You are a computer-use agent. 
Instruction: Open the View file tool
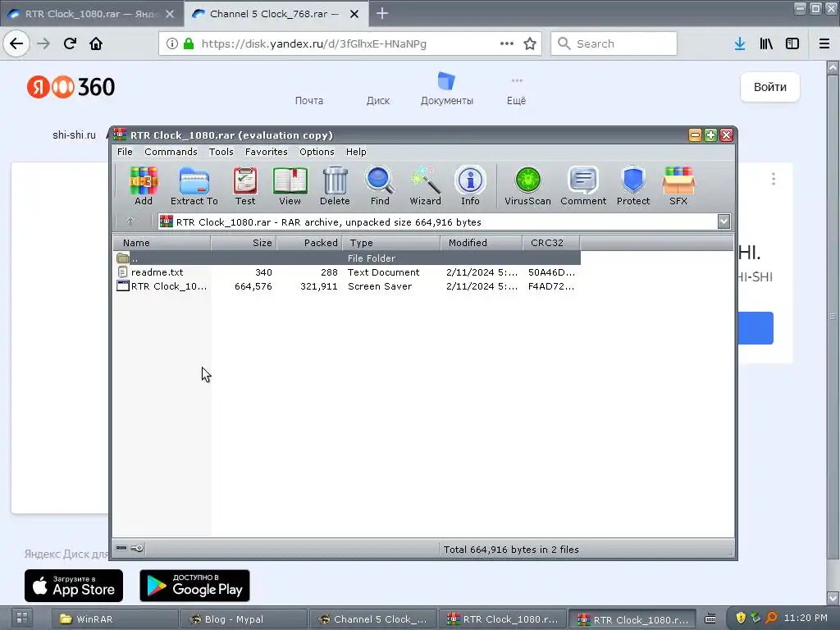(290, 186)
